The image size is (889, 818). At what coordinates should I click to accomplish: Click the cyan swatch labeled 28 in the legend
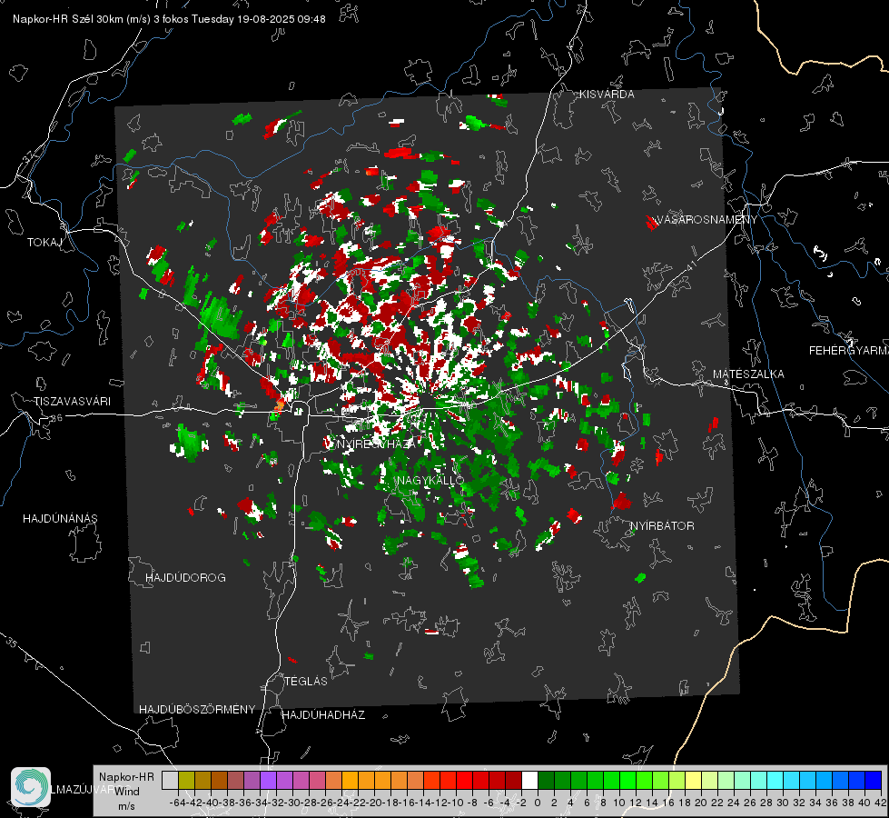[x=775, y=780]
